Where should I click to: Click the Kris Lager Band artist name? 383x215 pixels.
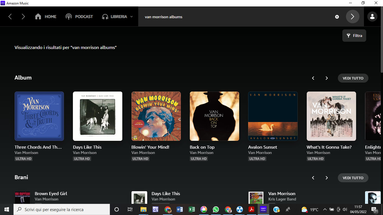click(282, 199)
